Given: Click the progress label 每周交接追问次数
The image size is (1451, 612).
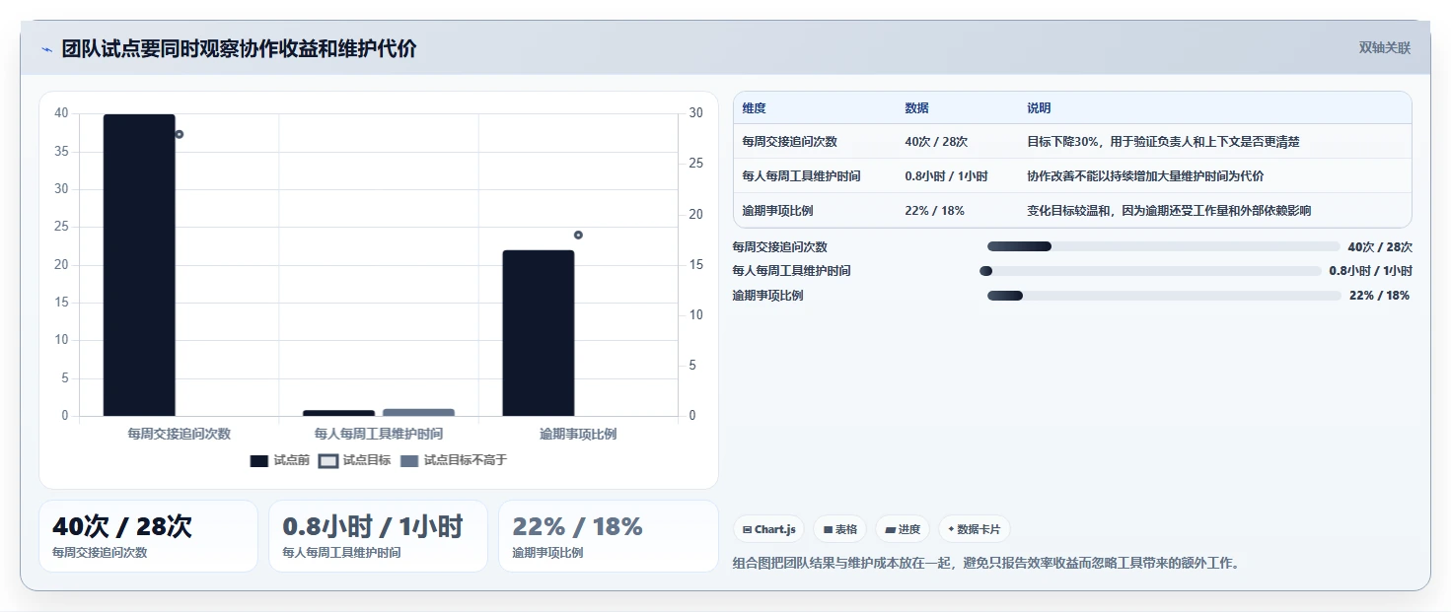Looking at the screenshot, I should 780,247.
